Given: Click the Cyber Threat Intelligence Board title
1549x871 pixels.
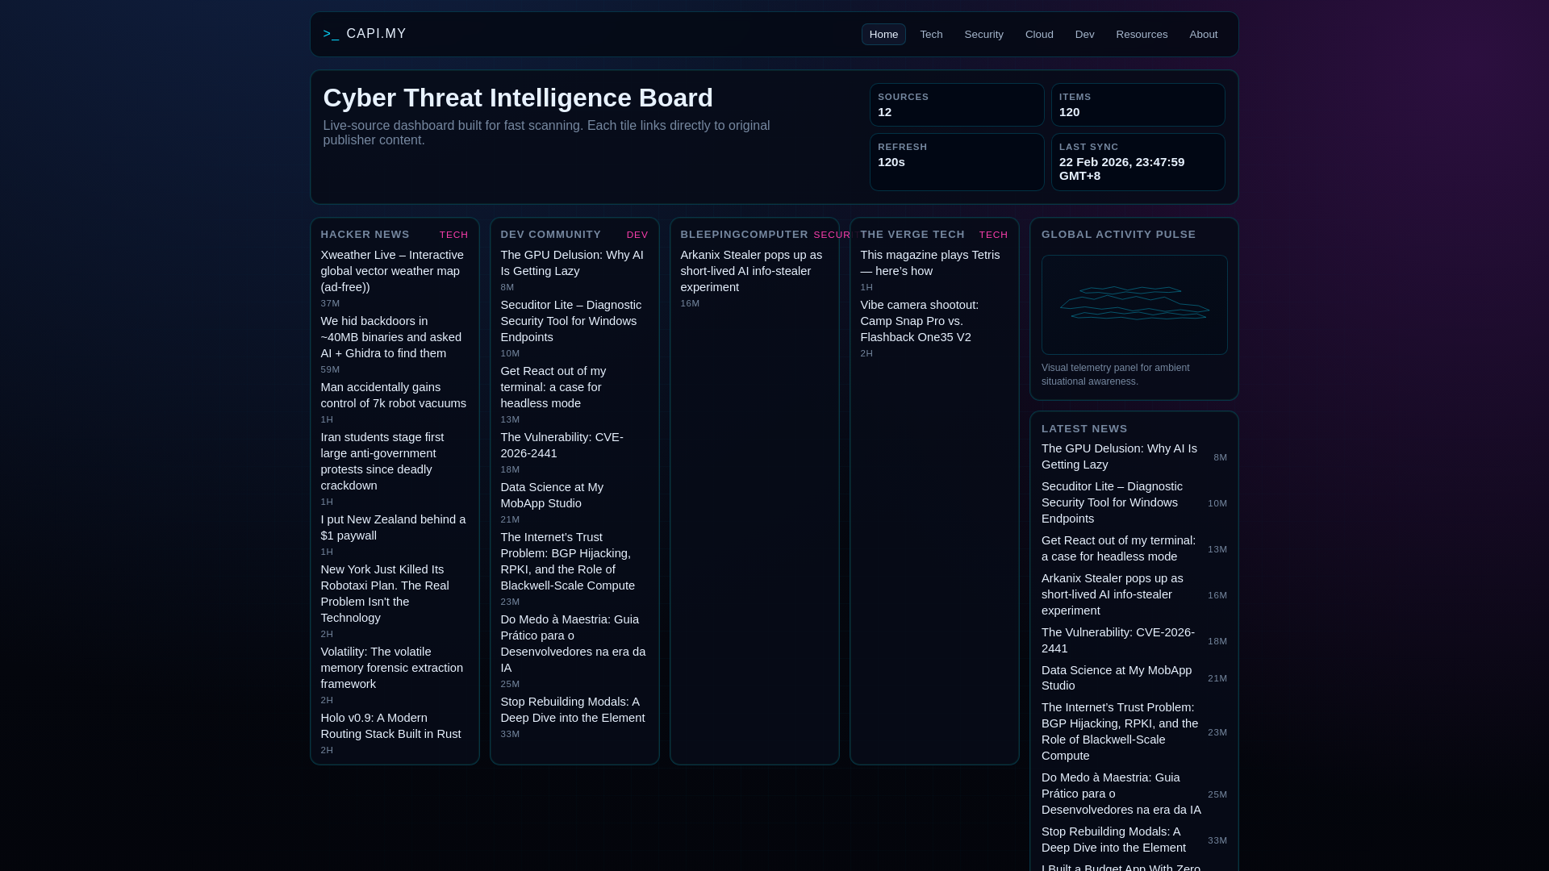Looking at the screenshot, I should coord(518,98).
